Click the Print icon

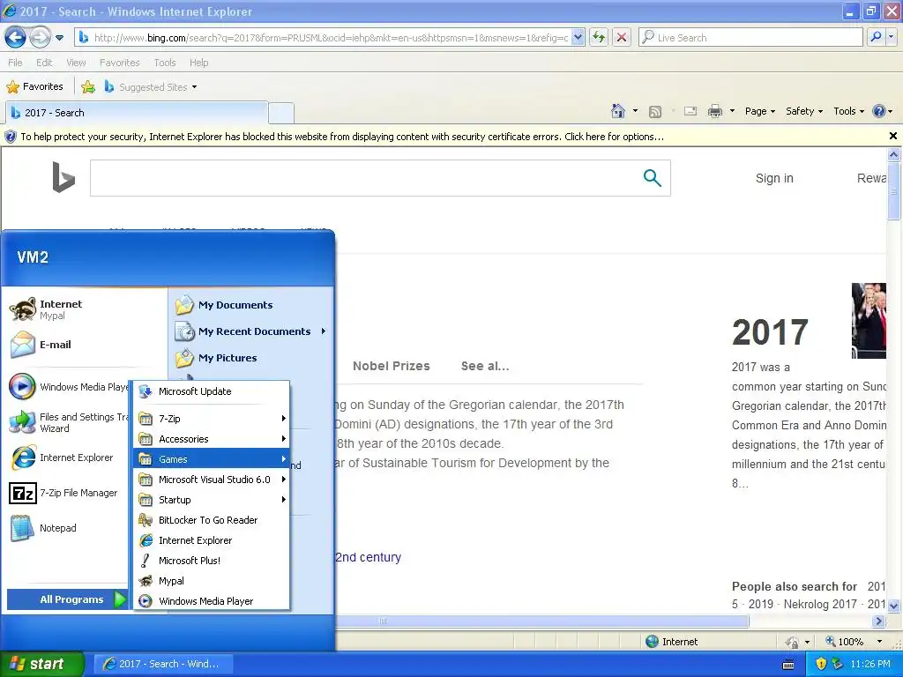714,111
